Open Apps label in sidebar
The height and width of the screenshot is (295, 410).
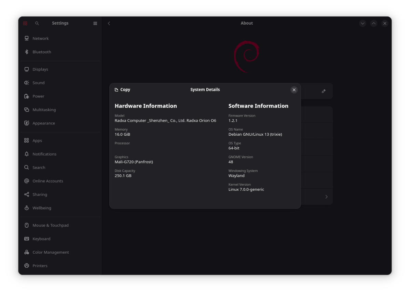(x=37, y=140)
